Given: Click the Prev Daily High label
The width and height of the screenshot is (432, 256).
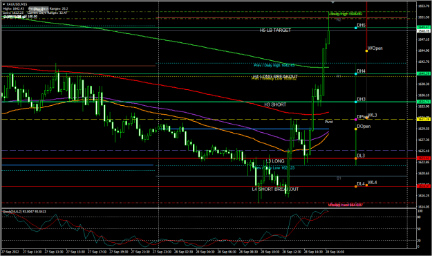Looking at the screenshot, I should point(274,65).
